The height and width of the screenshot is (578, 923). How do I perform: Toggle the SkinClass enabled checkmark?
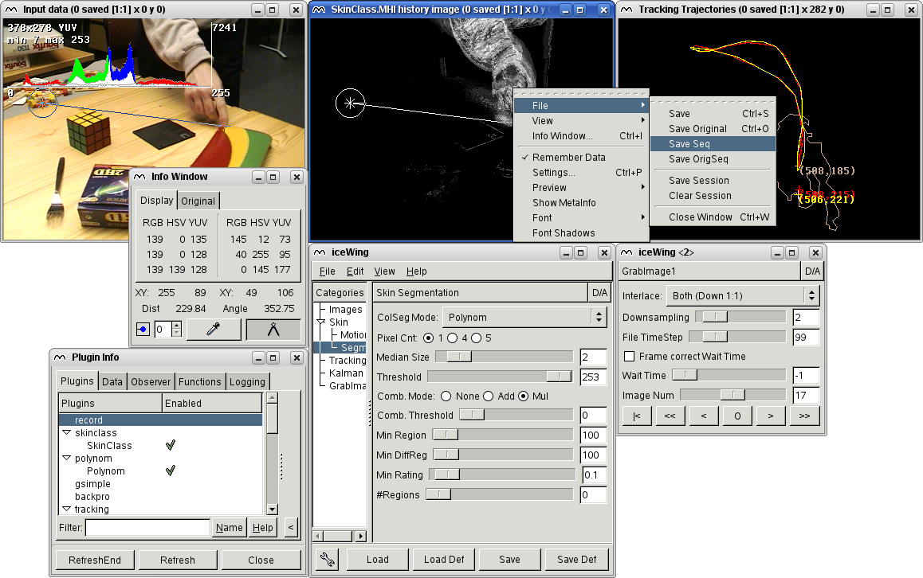point(170,445)
